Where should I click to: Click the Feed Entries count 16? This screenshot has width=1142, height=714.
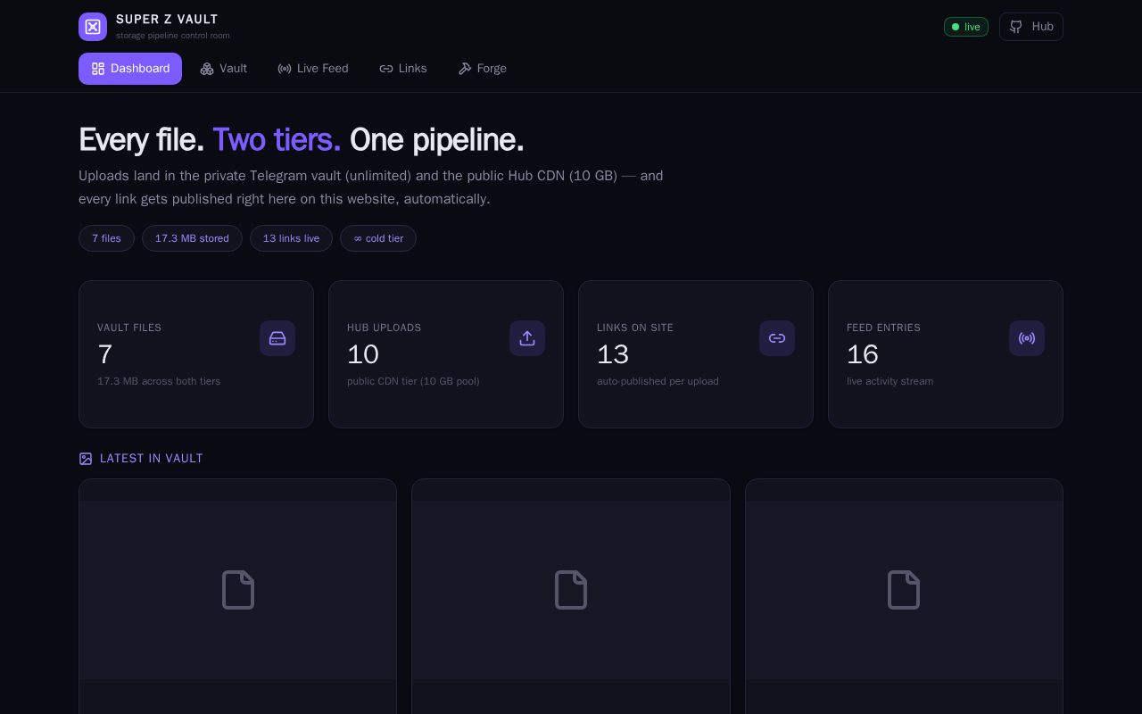pos(863,354)
